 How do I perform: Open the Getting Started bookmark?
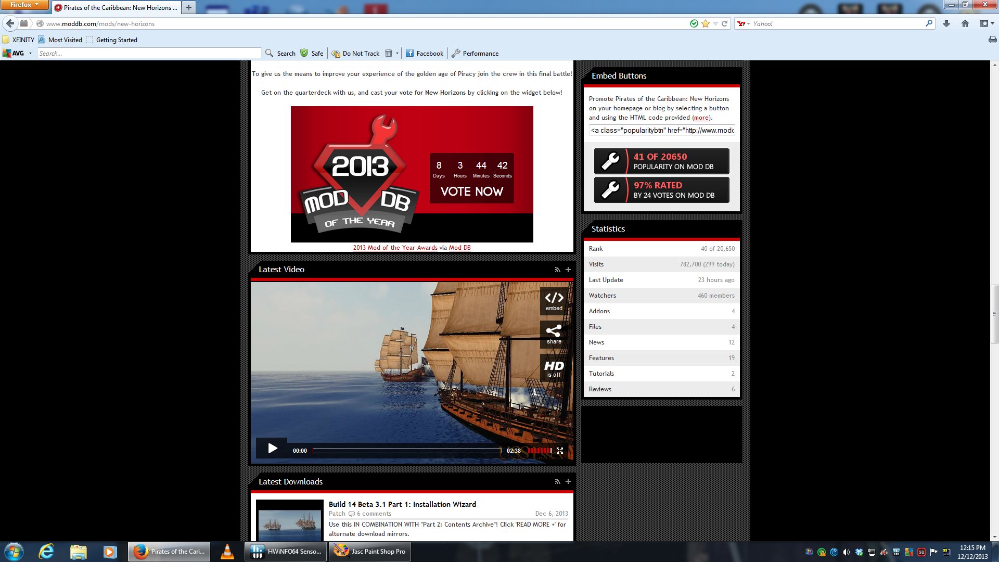[111, 40]
